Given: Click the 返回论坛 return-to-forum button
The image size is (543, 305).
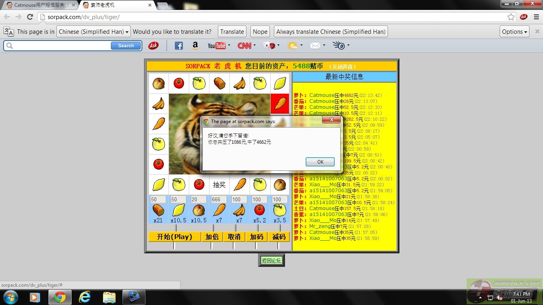Looking at the screenshot, I should tap(271, 261).
